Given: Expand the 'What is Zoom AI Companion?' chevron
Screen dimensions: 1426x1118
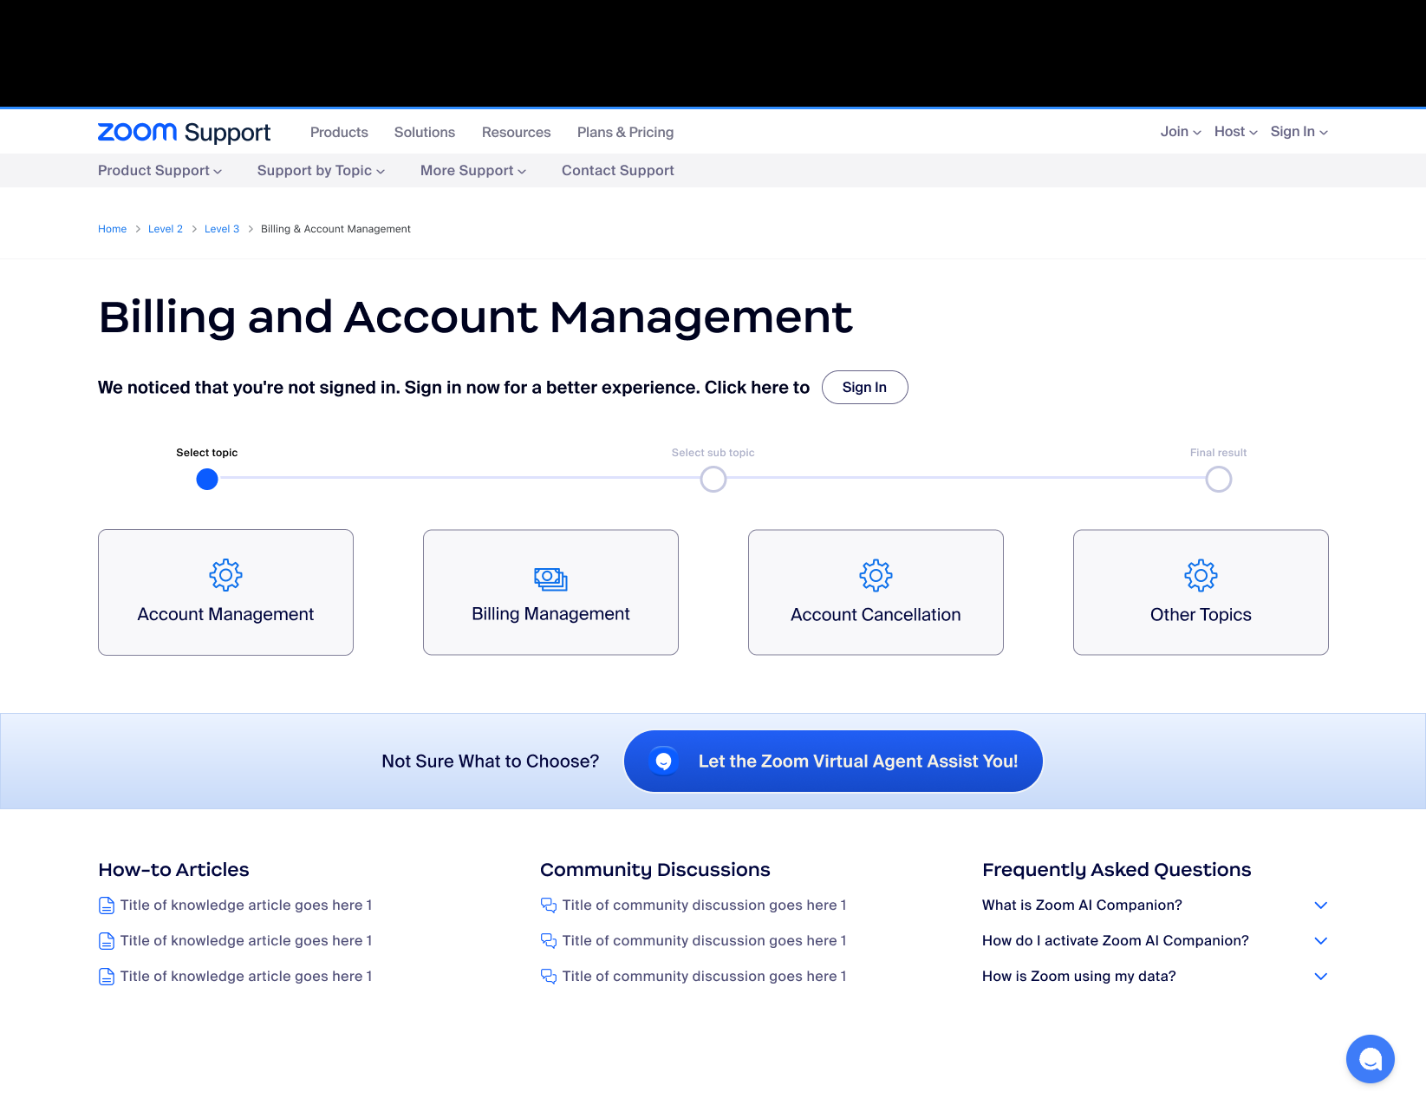Looking at the screenshot, I should 1320,906.
